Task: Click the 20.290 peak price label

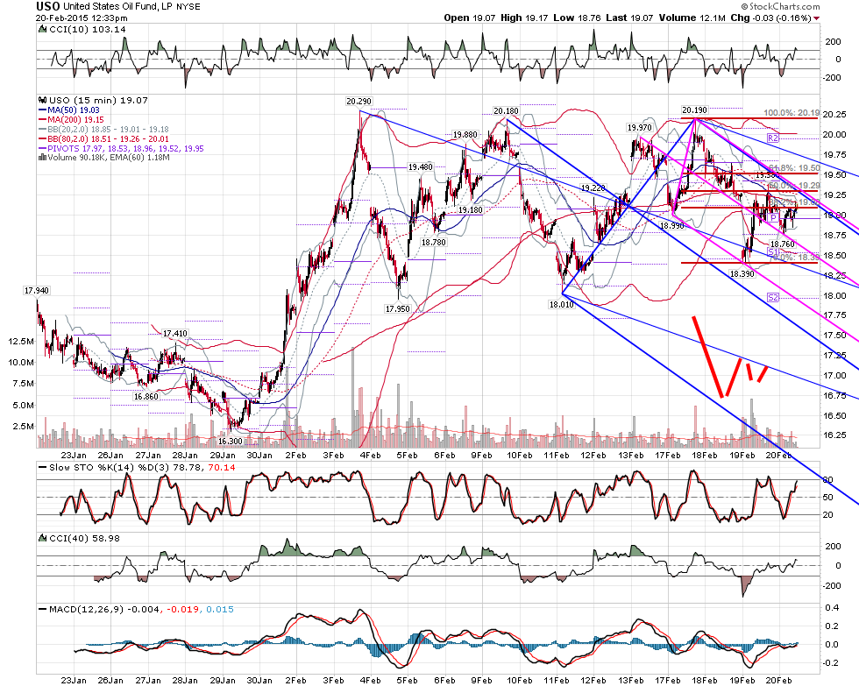Action: click(359, 101)
